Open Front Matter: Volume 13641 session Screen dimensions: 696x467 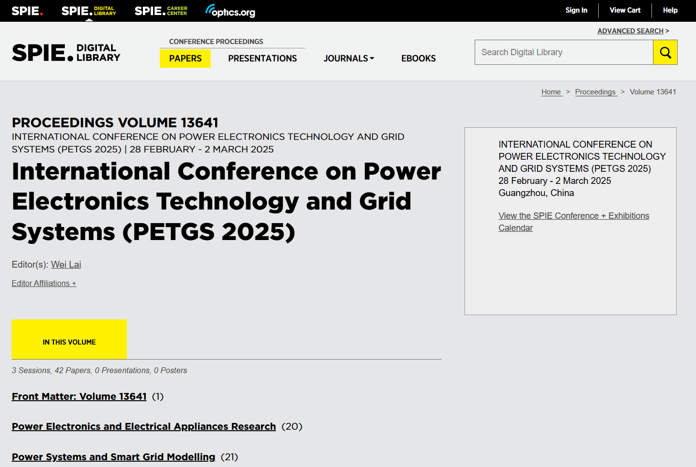point(79,396)
